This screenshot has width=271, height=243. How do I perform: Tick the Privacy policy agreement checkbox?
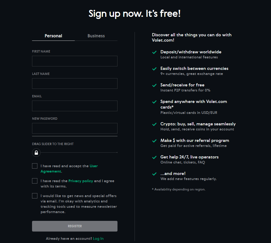click(x=35, y=181)
